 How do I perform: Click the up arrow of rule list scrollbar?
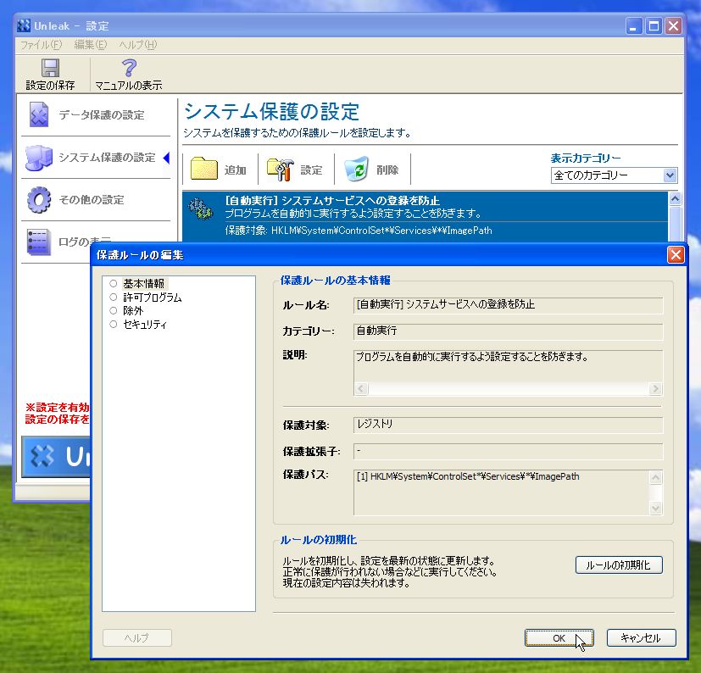pos(675,198)
